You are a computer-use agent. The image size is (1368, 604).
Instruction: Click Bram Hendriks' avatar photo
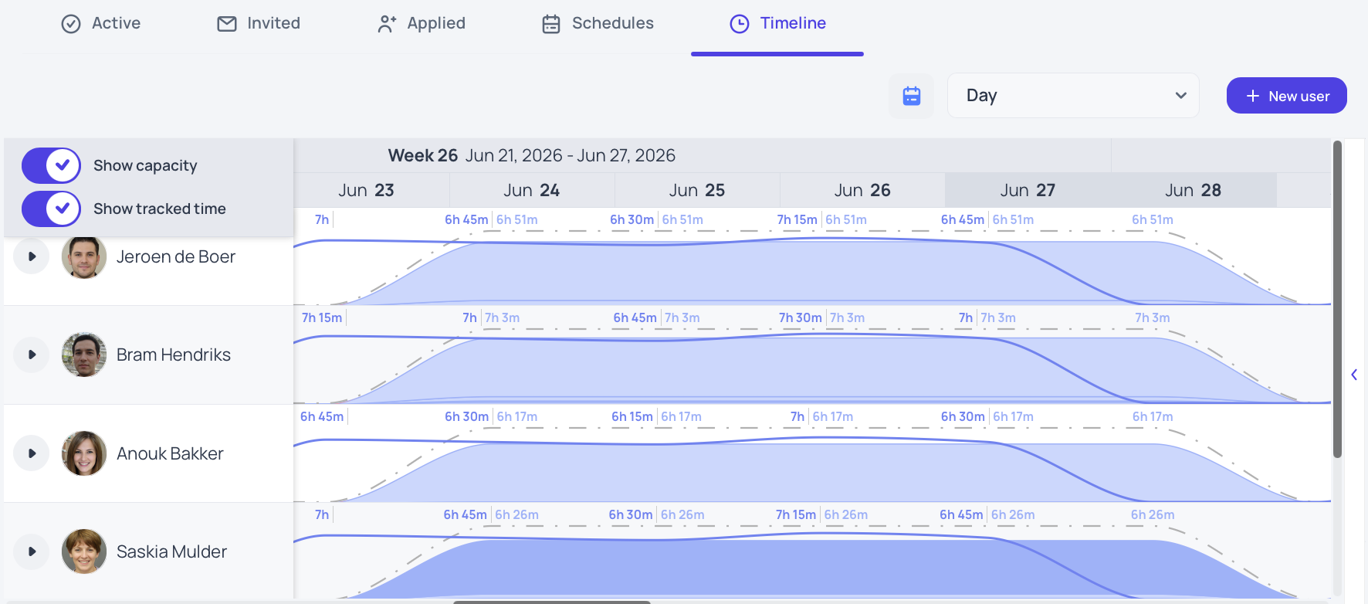pyautogui.click(x=84, y=355)
